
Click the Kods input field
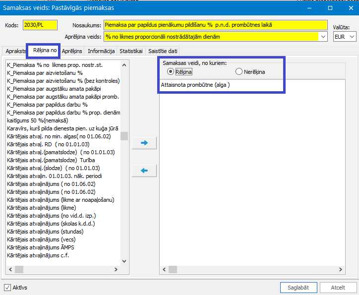point(40,25)
